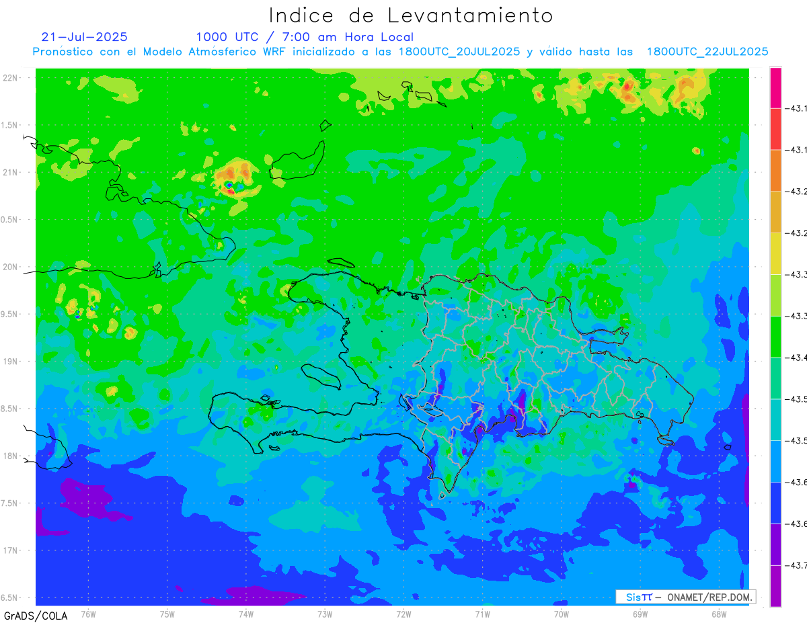Screen dimensions: 807x623
Task: Click the "21N" latitude label
Action: [11, 172]
